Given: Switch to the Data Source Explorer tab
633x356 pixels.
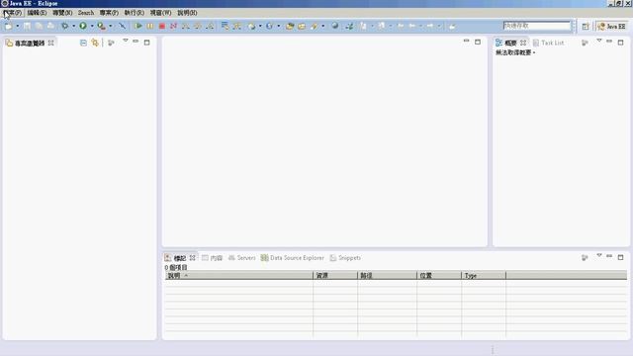Looking at the screenshot, I should click(x=293, y=257).
